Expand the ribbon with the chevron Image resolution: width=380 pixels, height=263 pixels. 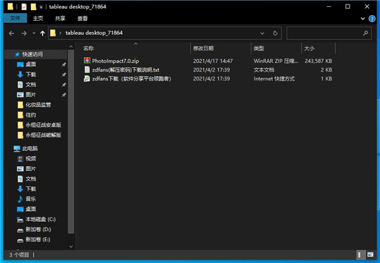coord(363,18)
